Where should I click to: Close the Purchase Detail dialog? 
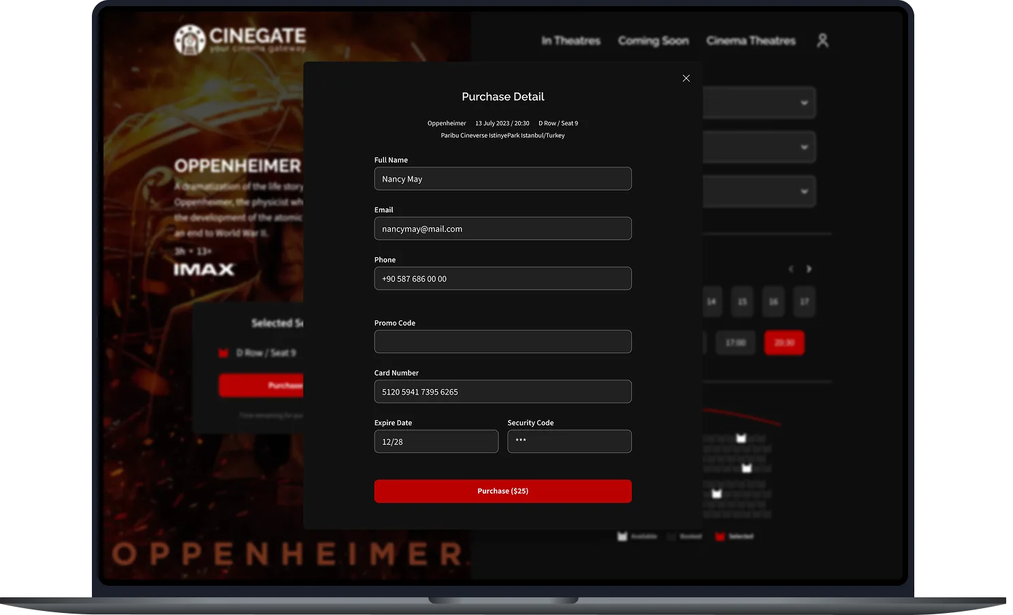[x=686, y=78]
